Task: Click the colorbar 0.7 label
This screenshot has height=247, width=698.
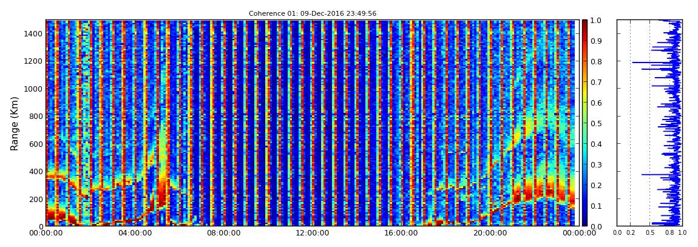Action: (596, 83)
